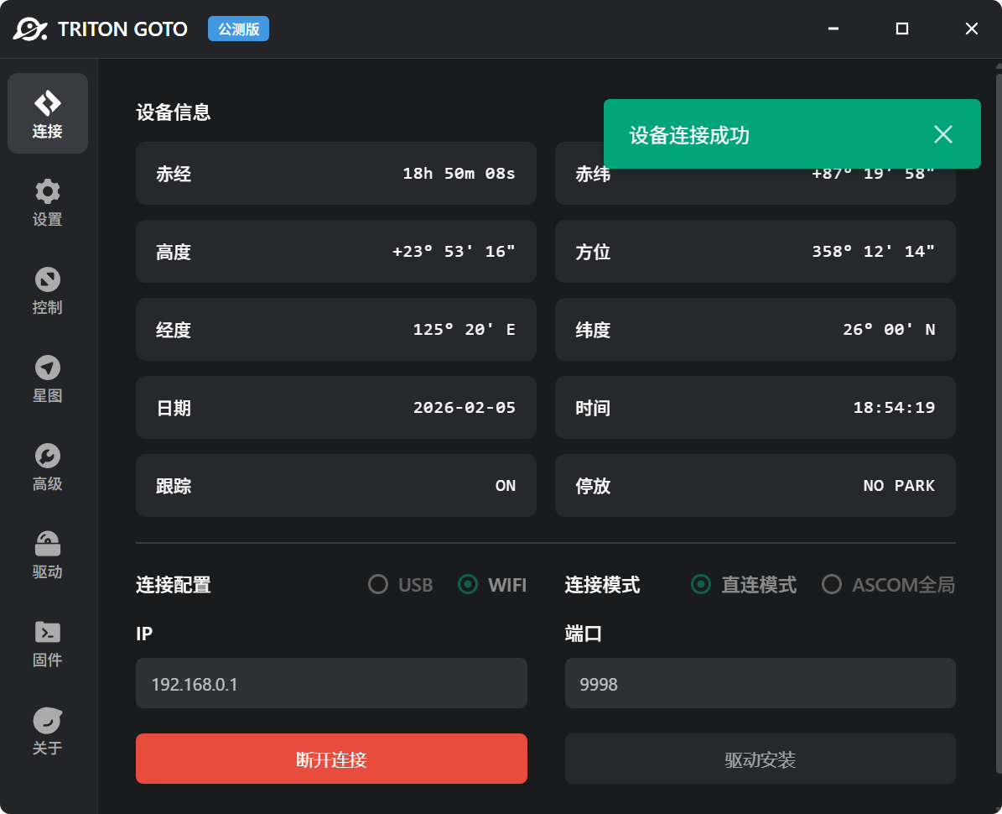Open the 固件 firmware panel
The width and height of the screenshot is (1002, 814).
(47, 642)
